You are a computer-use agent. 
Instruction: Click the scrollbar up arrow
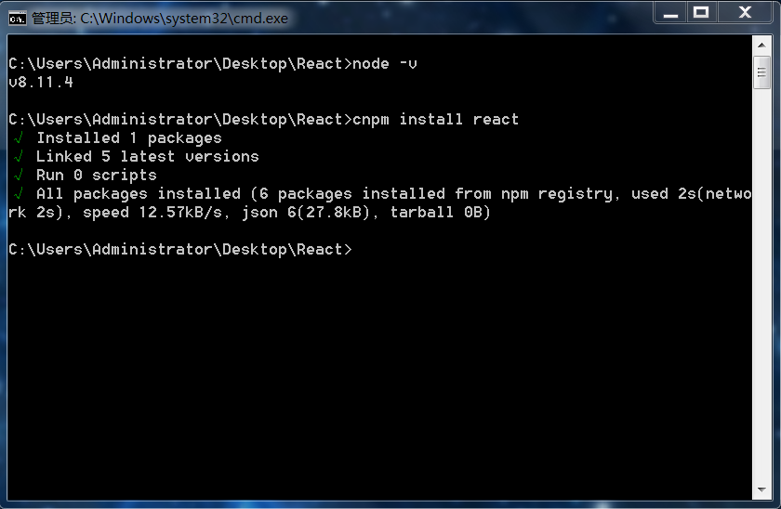point(761,46)
